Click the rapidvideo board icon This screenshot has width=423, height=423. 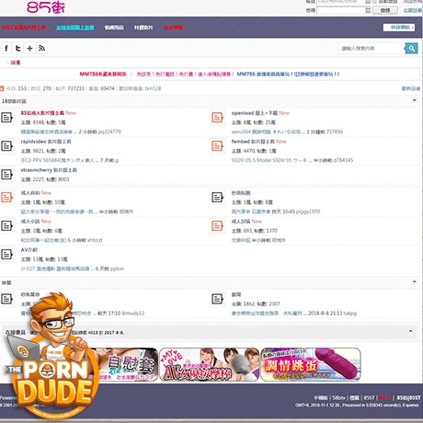point(6,146)
